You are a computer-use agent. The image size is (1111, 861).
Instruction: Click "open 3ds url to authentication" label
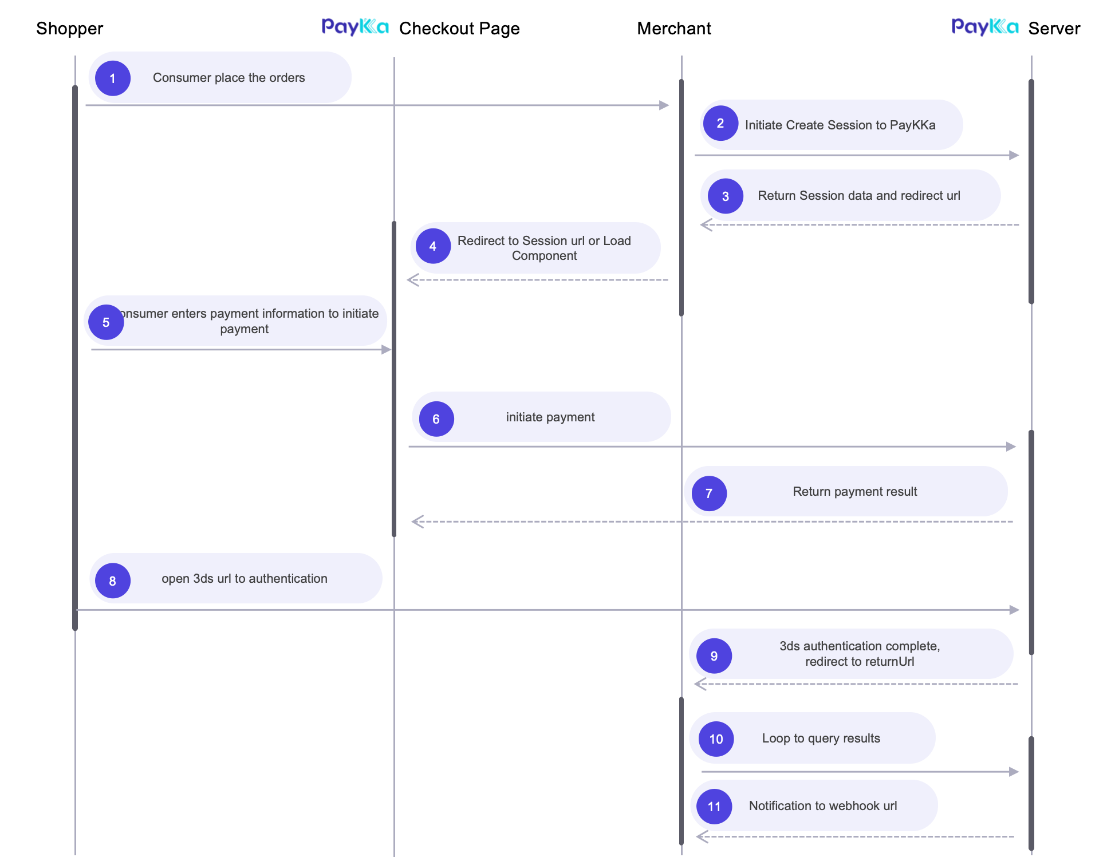tap(245, 579)
